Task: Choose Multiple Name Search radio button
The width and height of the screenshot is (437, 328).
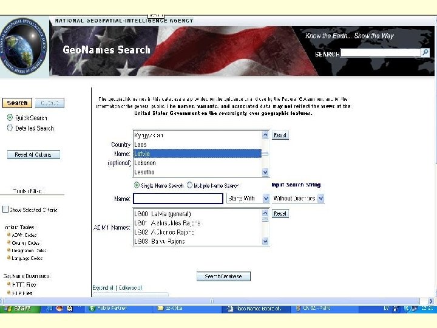Action: pyautogui.click(x=189, y=185)
